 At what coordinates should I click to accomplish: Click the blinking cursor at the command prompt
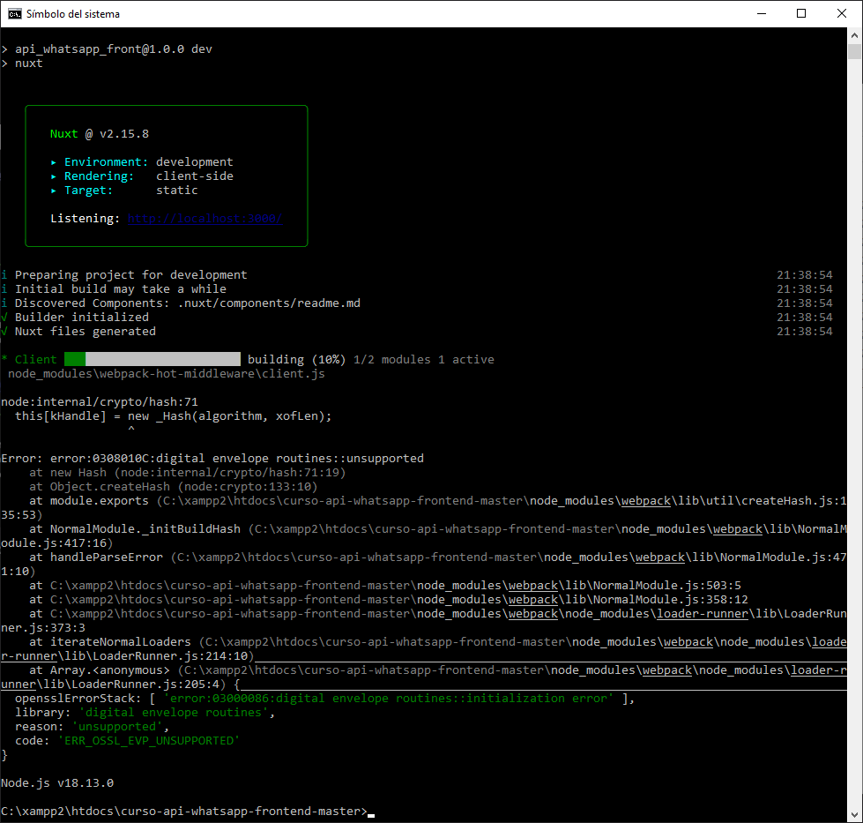pyautogui.click(x=373, y=812)
